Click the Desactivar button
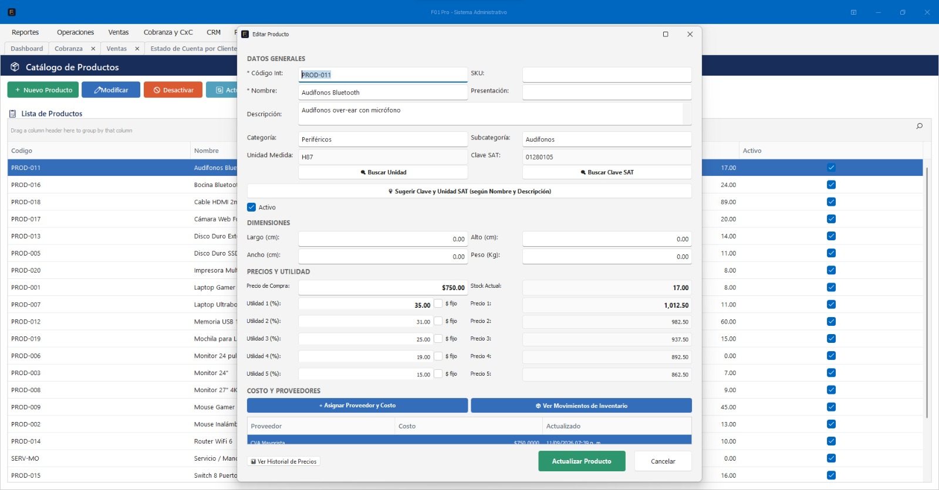Screen dimensions: 939x490 (173, 90)
